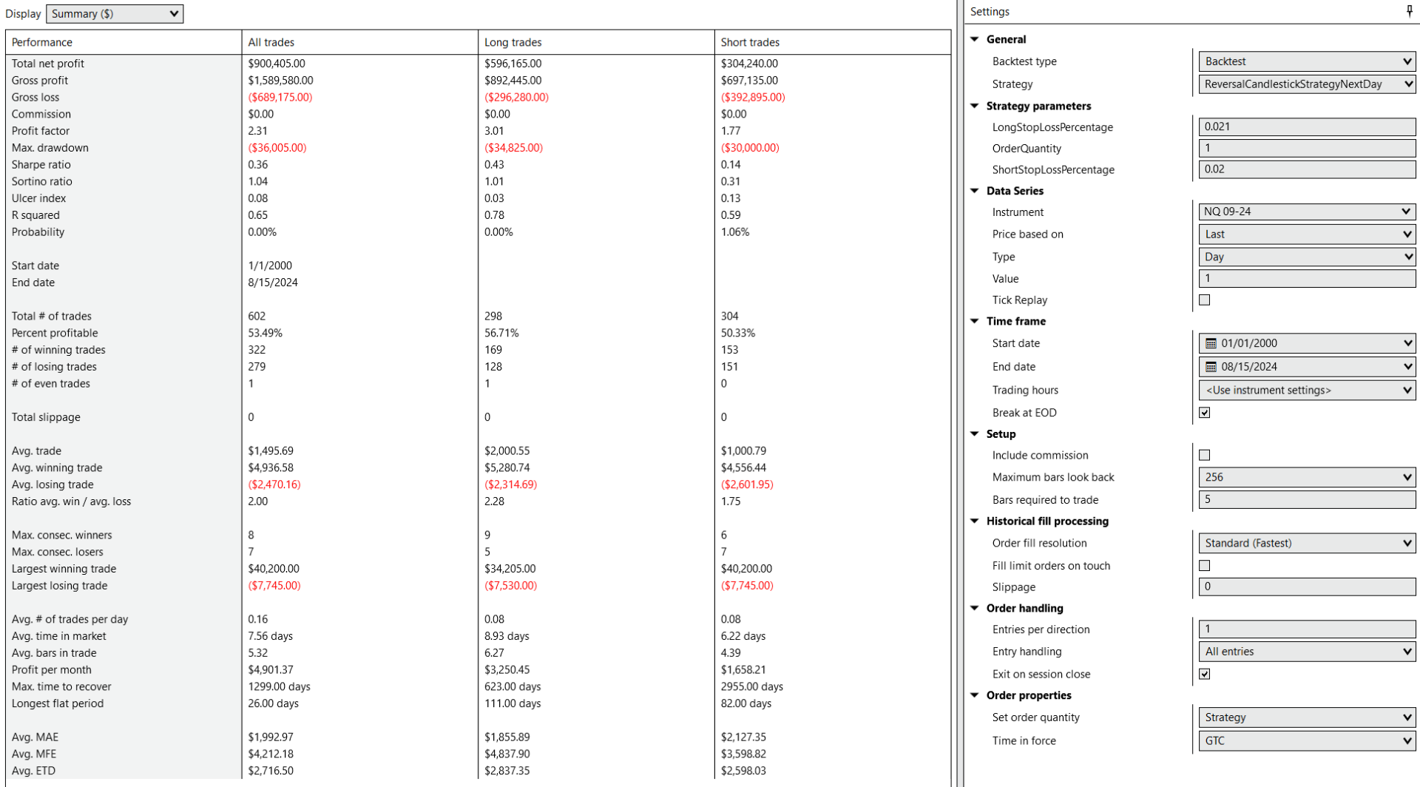The image size is (1420, 787).
Task: Collapse the Order handling section
Action: click(x=975, y=608)
